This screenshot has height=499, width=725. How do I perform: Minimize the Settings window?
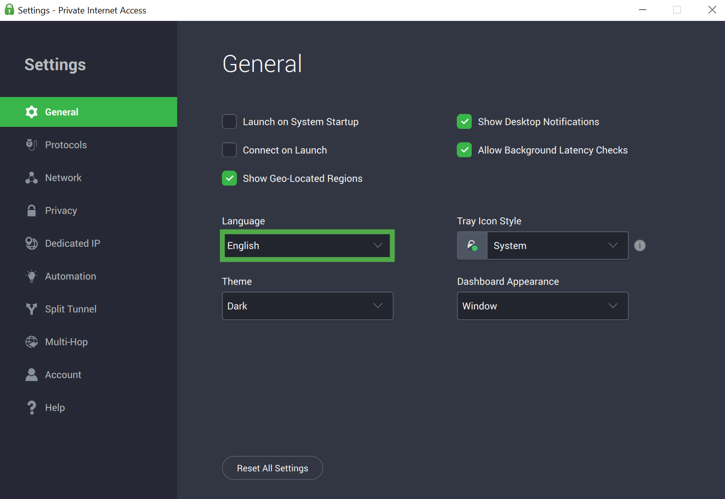pos(643,10)
